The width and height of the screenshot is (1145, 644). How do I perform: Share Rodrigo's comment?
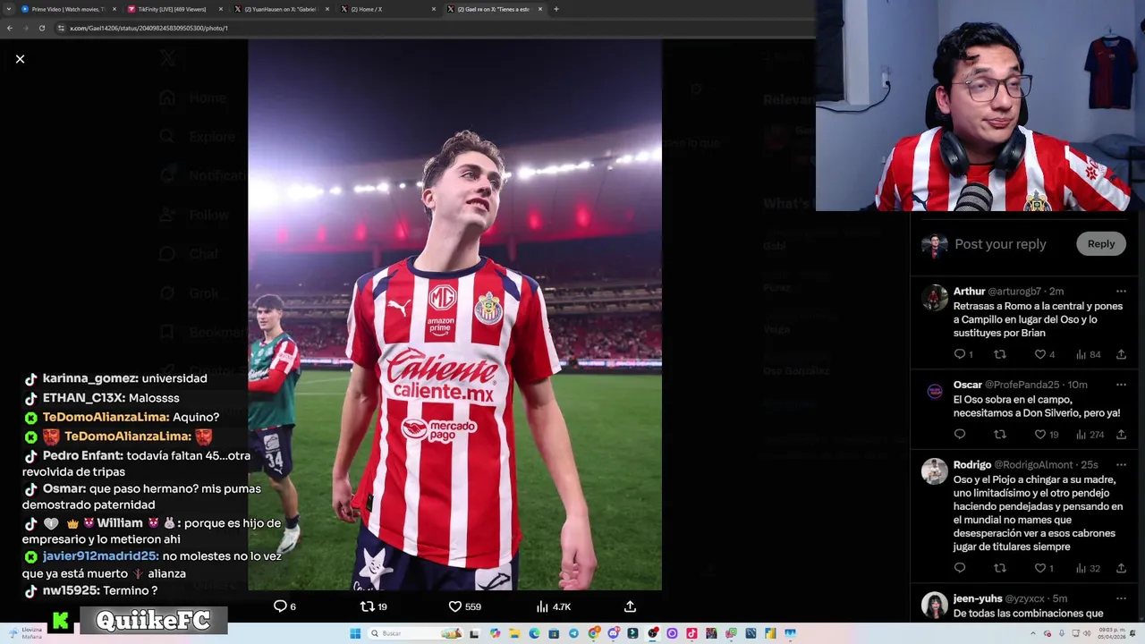click(x=1121, y=568)
